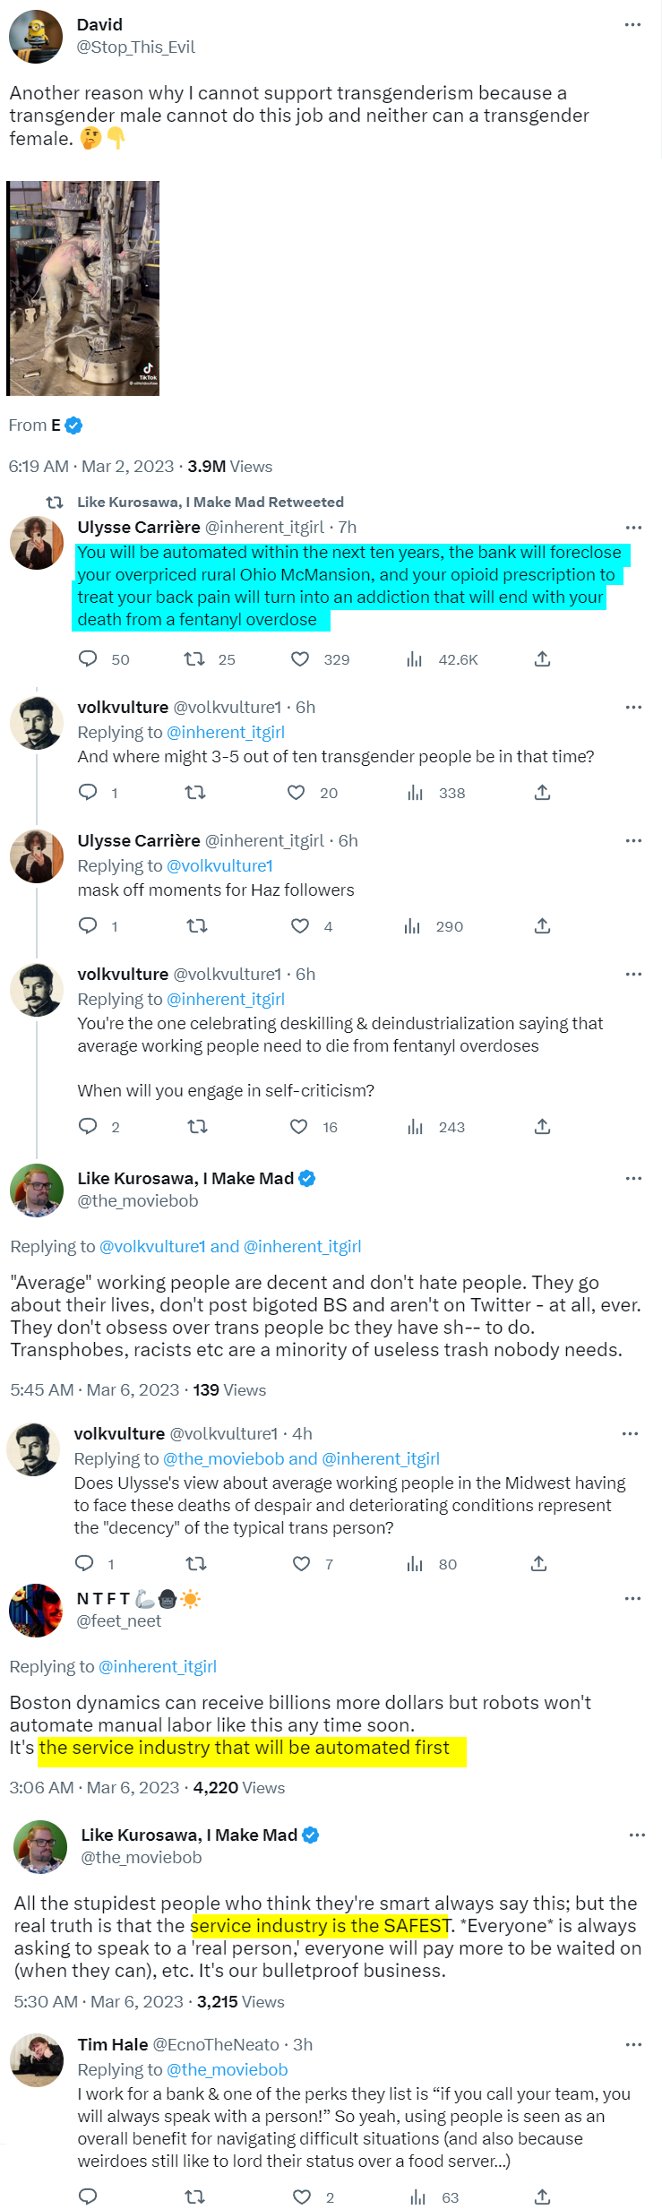Open the embedded TikTok video thumbnail
662x2209 pixels.
pyautogui.click(x=83, y=288)
